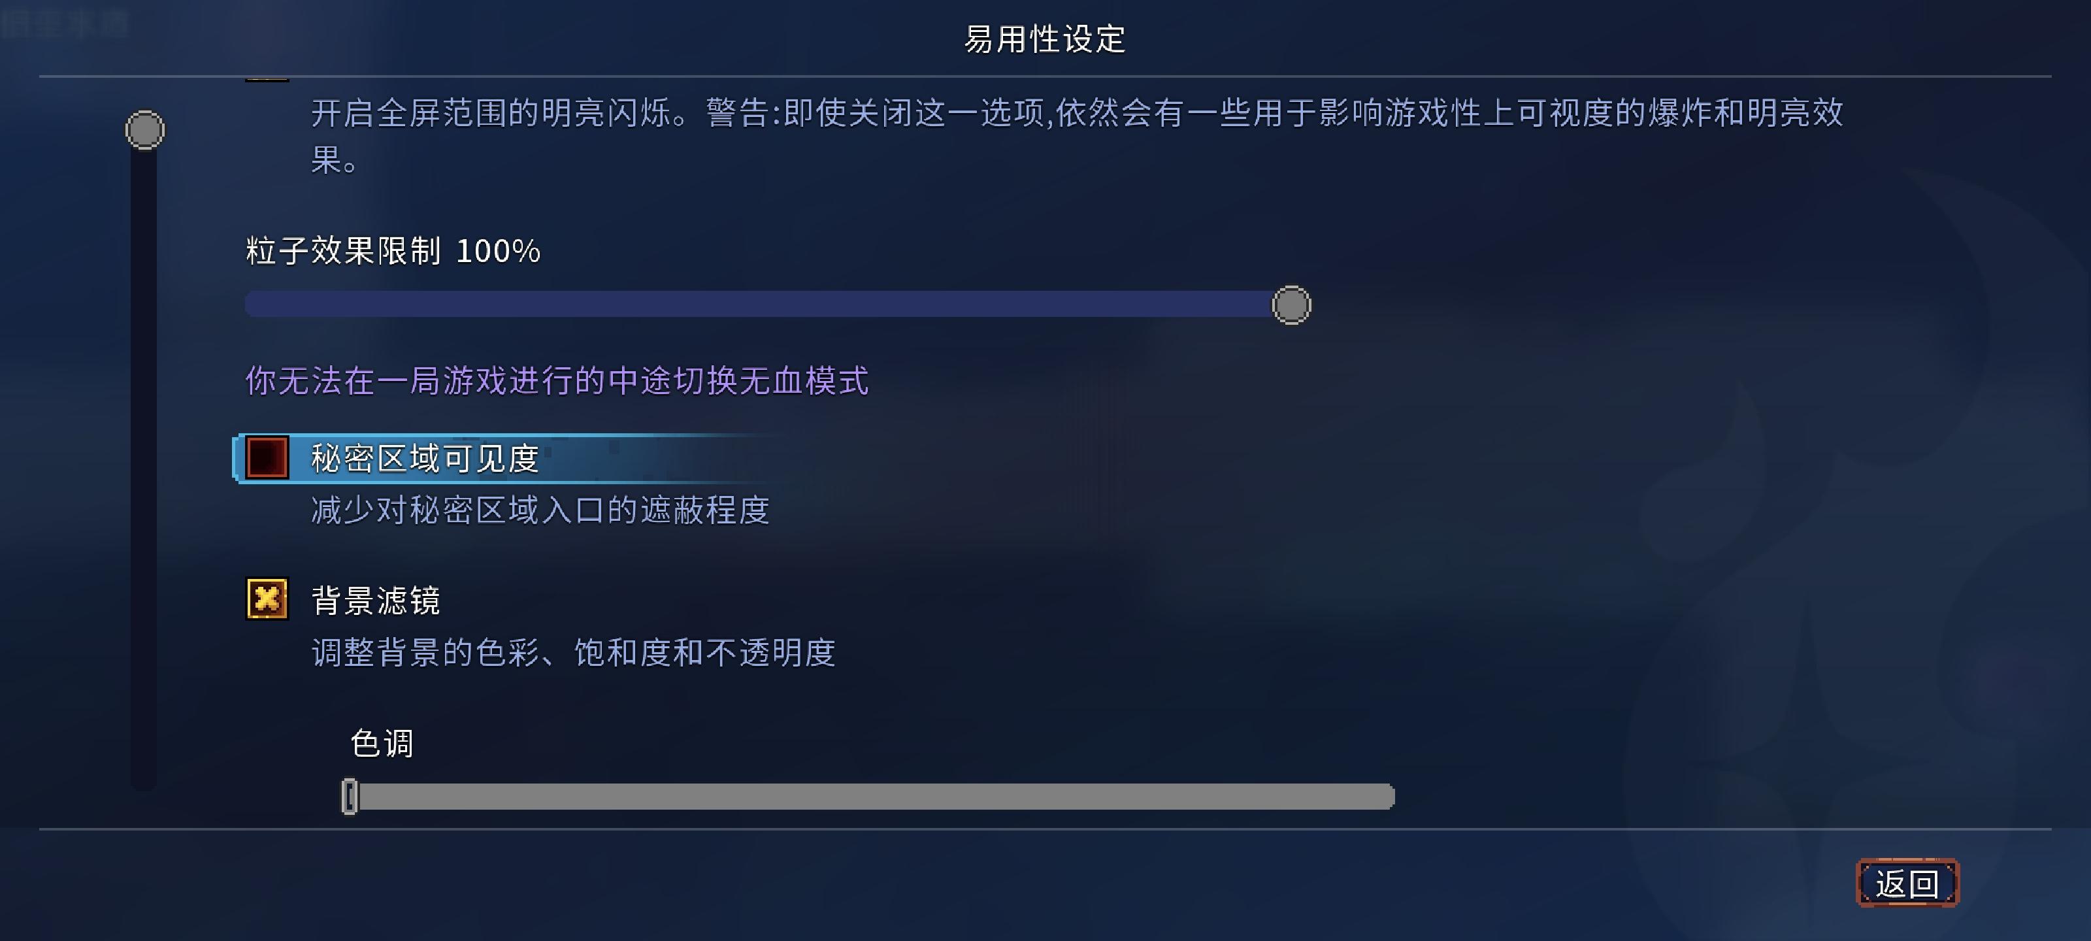This screenshot has width=2091, height=941.
Task: Toggle the partially hidden checkbox above flash warning
Action: (267, 80)
